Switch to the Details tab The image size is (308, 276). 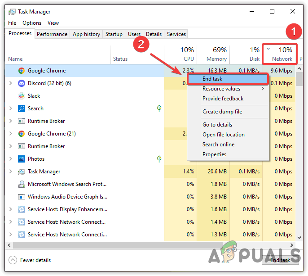click(154, 34)
